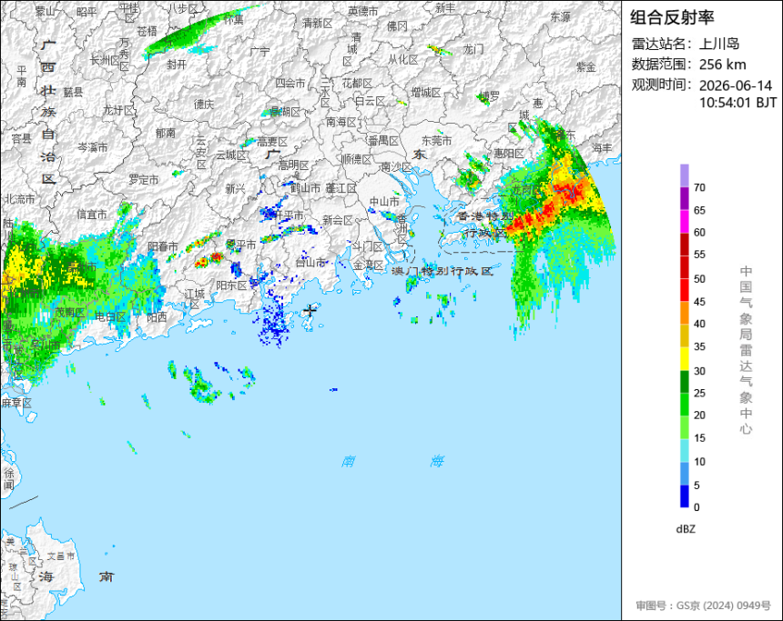Viewport: 783px width, 621px height.
Task: Click the legend value 55
Action: click(699, 255)
